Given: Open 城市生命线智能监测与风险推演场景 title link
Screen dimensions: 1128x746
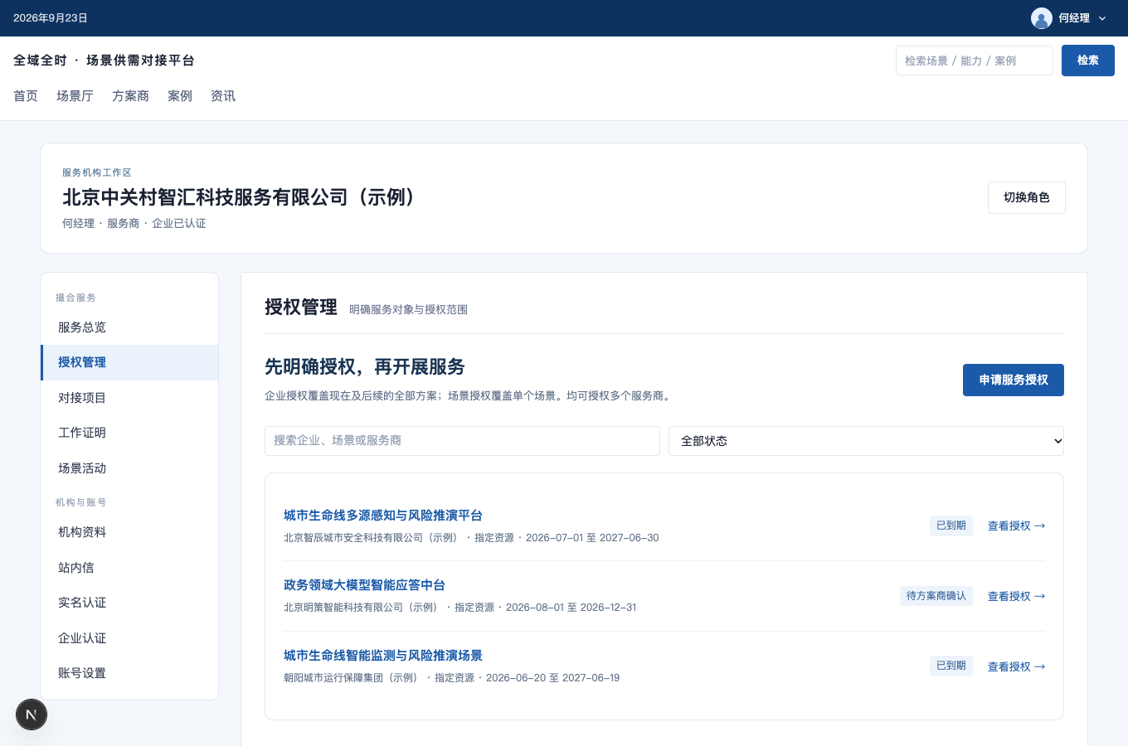Looking at the screenshot, I should (x=383, y=656).
